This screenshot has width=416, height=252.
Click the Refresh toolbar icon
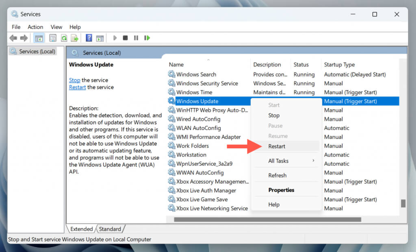point(64,38)
